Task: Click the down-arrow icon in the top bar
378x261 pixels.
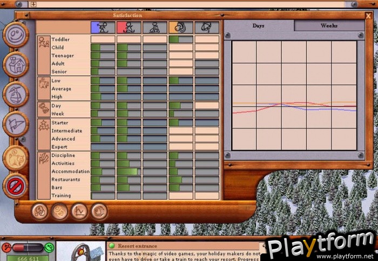Action: [x=33, y=4]
